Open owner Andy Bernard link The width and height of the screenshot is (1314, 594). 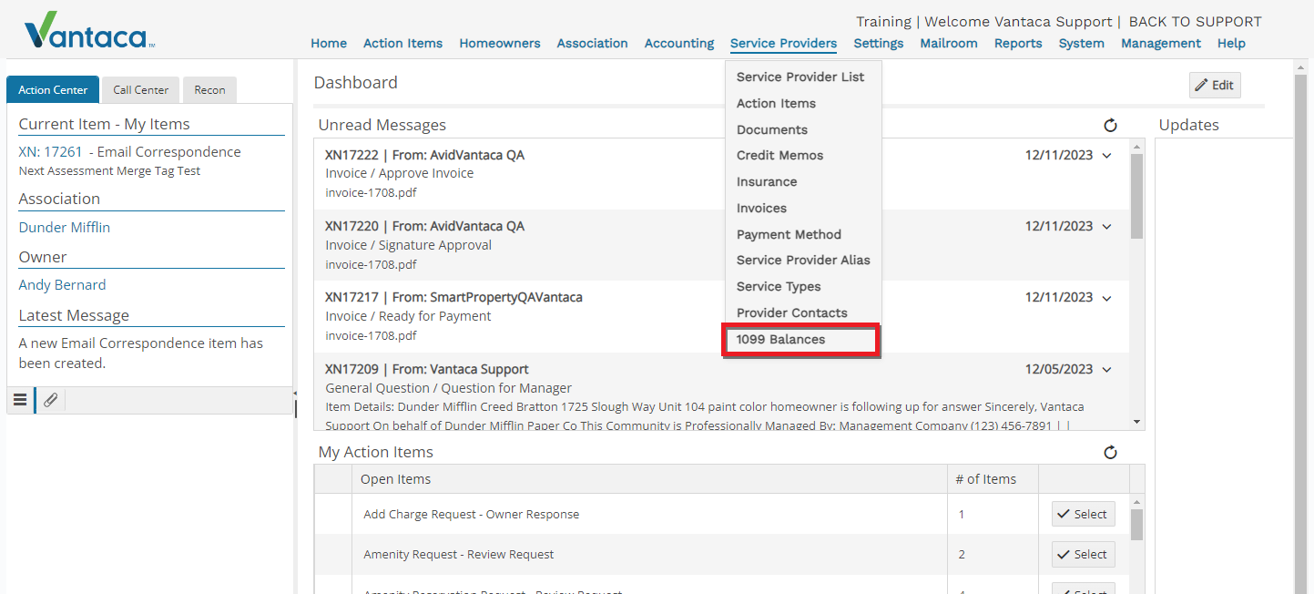tap(62, 285)
